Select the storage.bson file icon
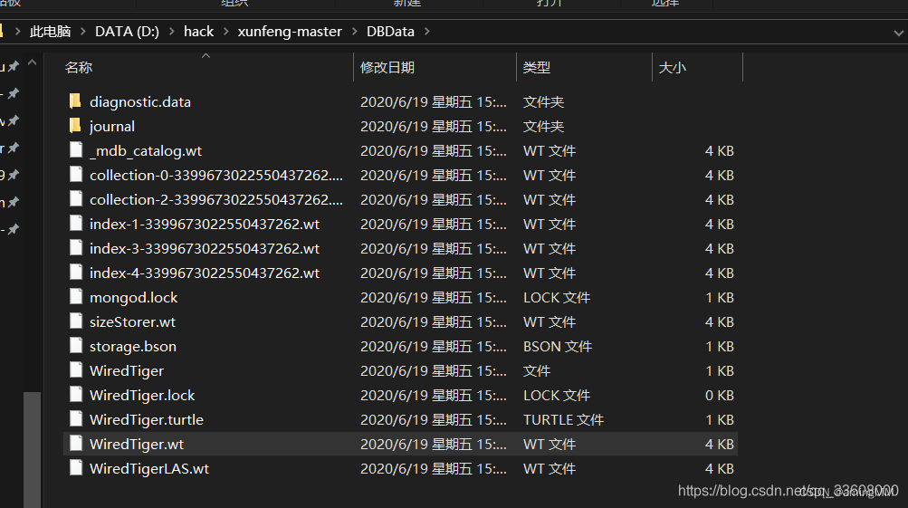The width and height of the screenshot is (908, 508). tap(76, 346)
